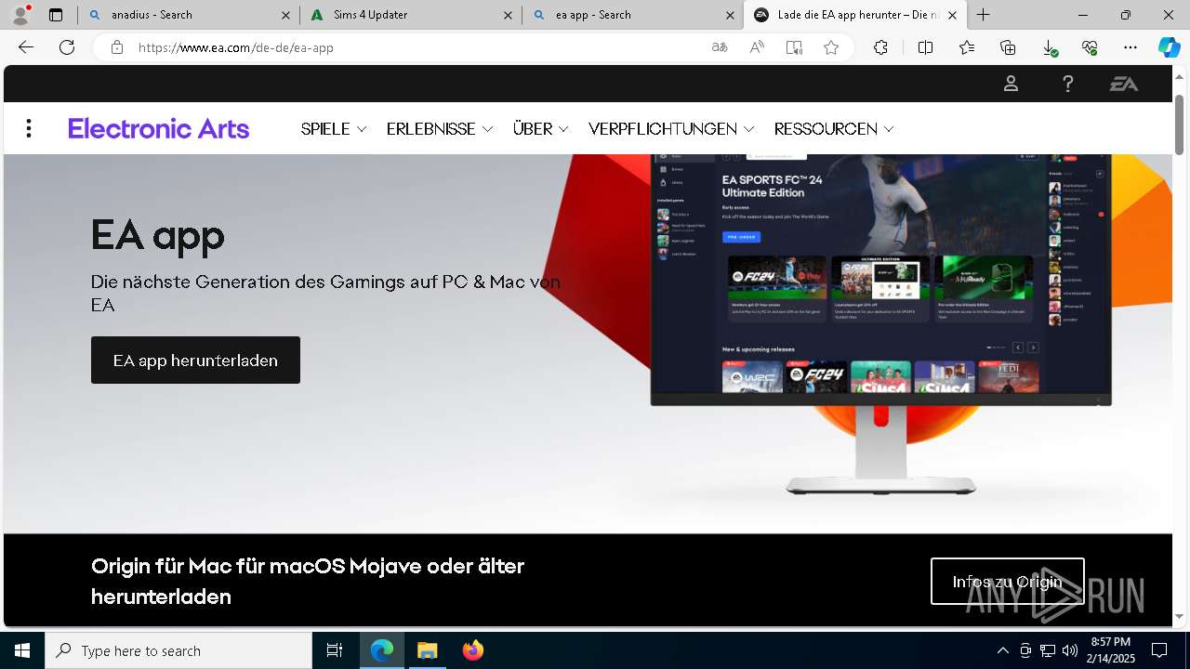
Task: Open the Windows Start menu
Action: point(22,650)
